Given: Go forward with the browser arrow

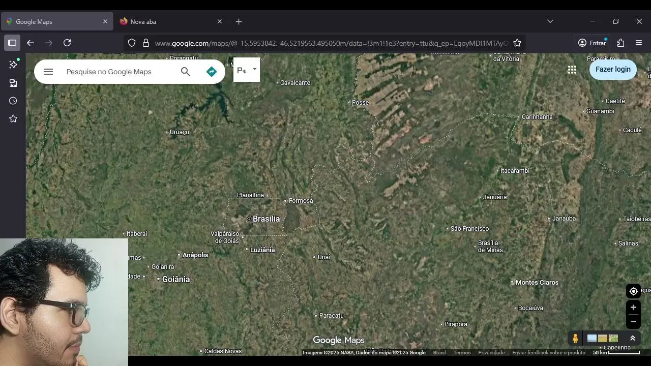Looking at the screenshot, I should click(x=49, y=43).
